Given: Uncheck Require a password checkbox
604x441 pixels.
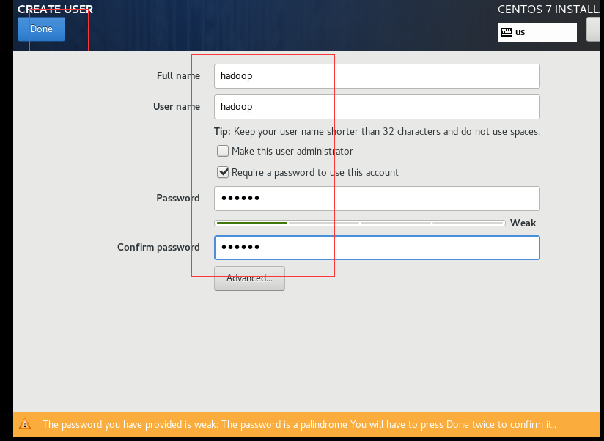Looking at the screenshot, I should pyautogui.click(x=223, y=172).
